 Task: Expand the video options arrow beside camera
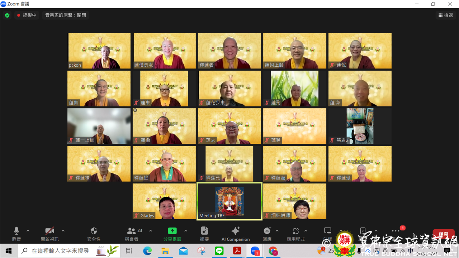point(63,231)
